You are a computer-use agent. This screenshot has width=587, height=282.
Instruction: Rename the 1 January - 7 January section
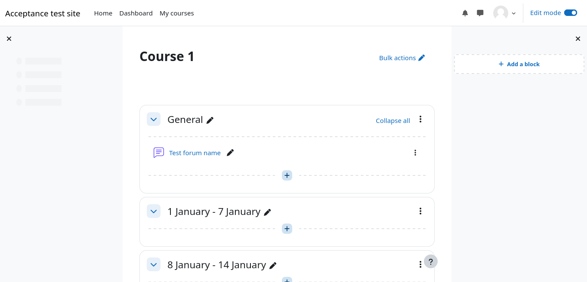click(268, 212)
